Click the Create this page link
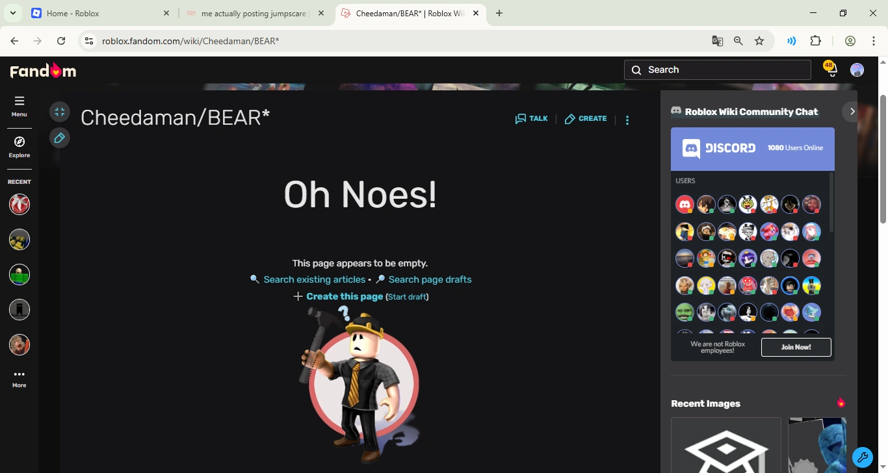Screen dimensions: 888x473 click(345, 296)
